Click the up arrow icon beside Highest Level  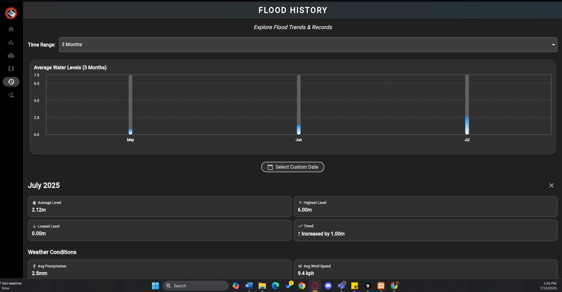pyautogui.click(x=300, y=203)
